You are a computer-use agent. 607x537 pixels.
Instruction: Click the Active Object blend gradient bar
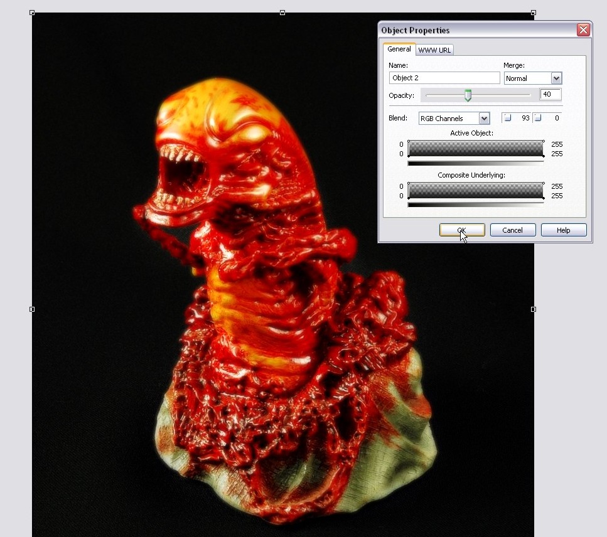coord(476,149)
